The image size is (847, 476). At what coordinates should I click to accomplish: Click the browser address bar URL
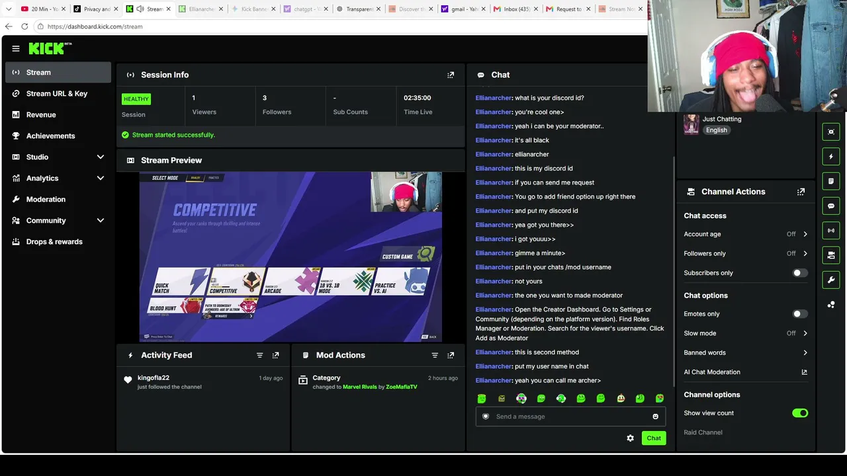(95, 26)
